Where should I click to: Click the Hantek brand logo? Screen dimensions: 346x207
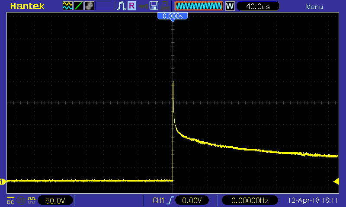tap(27, 6)
